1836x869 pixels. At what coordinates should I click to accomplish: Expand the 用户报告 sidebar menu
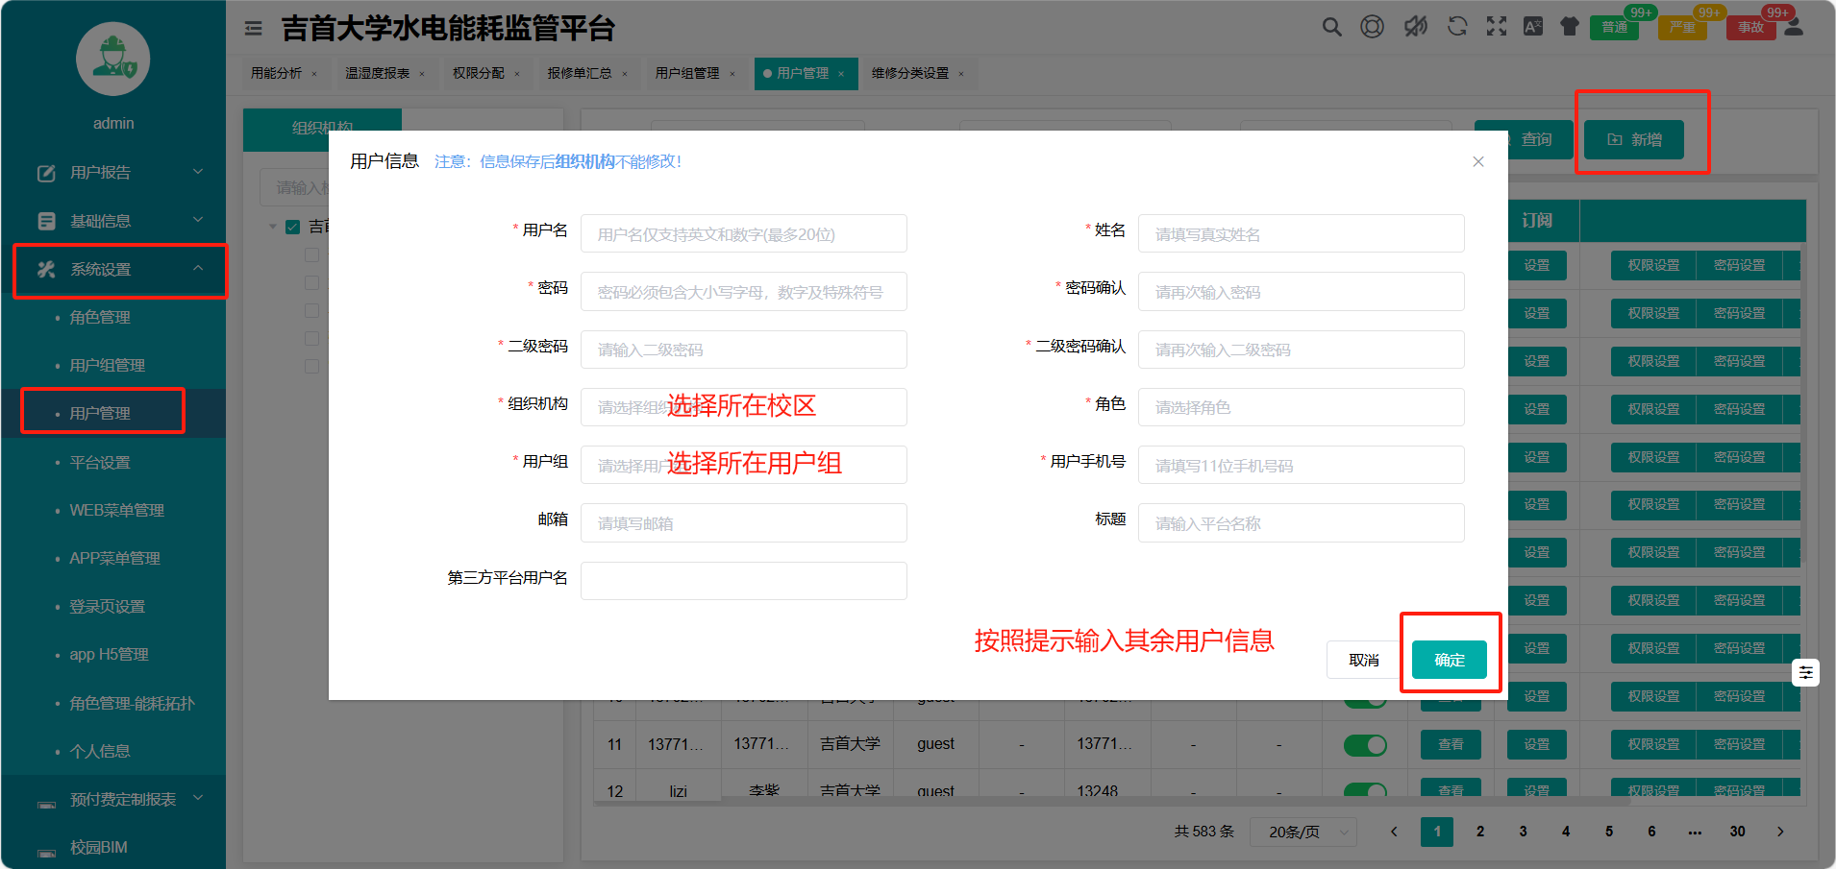tap(120, 173)
